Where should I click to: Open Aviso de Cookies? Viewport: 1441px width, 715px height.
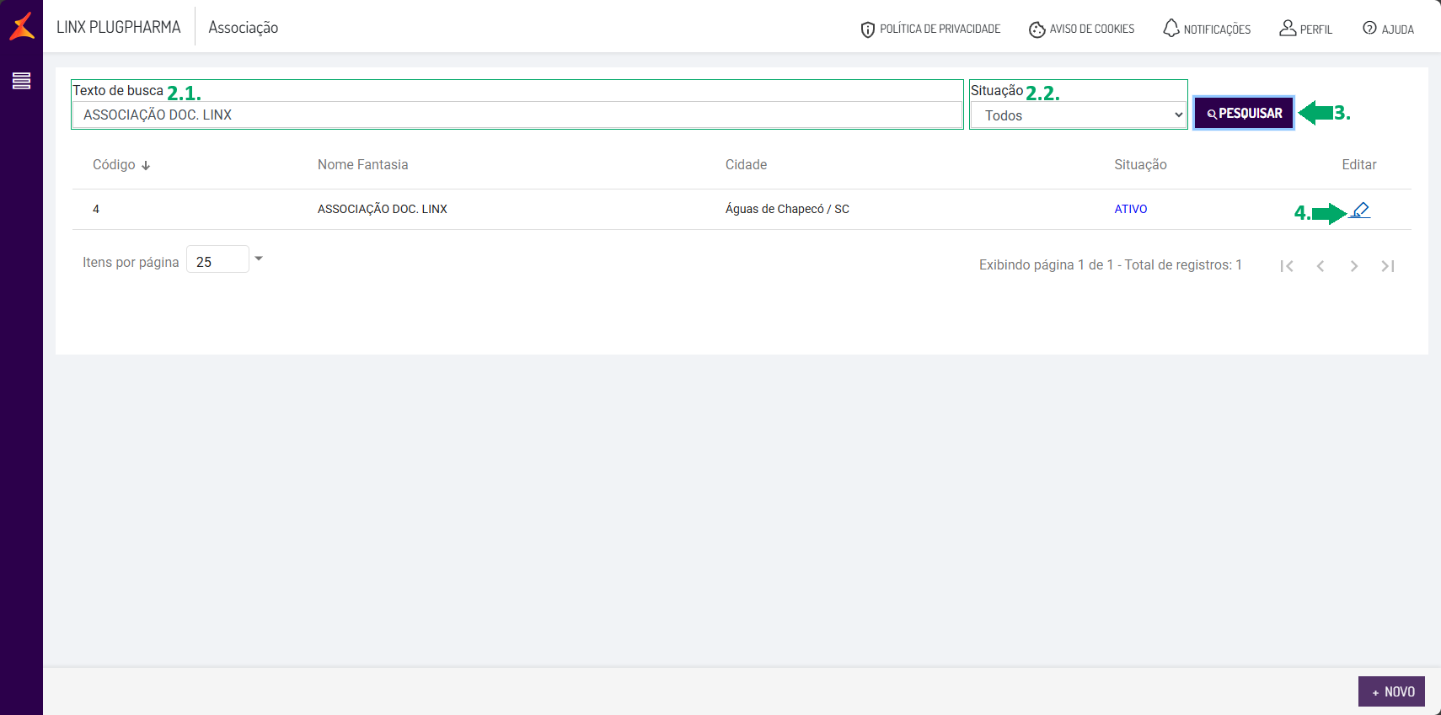tap(1082, 29)
